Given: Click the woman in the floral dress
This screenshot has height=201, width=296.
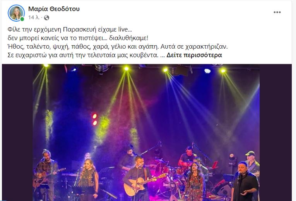Looking at the screenshot, I should tap(195, 182).
